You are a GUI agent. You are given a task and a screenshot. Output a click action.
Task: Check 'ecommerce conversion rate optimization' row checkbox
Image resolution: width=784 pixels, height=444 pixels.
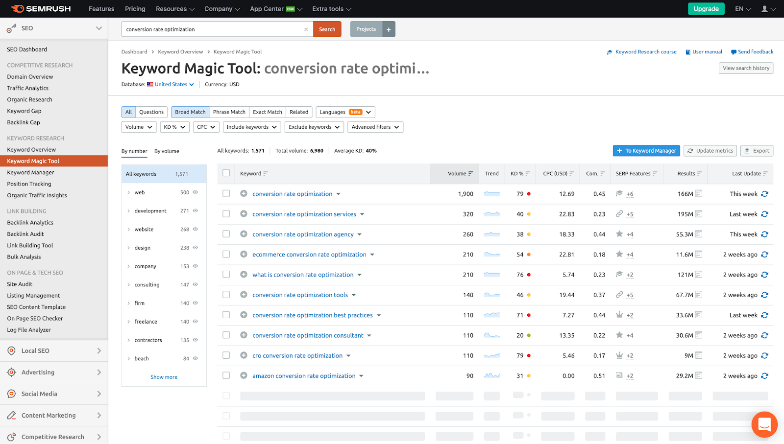226,254
